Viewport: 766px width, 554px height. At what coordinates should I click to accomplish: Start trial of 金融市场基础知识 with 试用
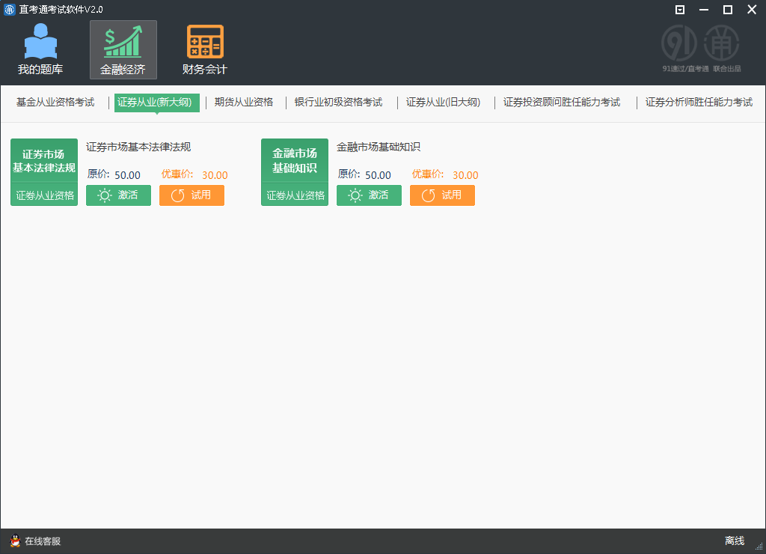coord(442,195)
